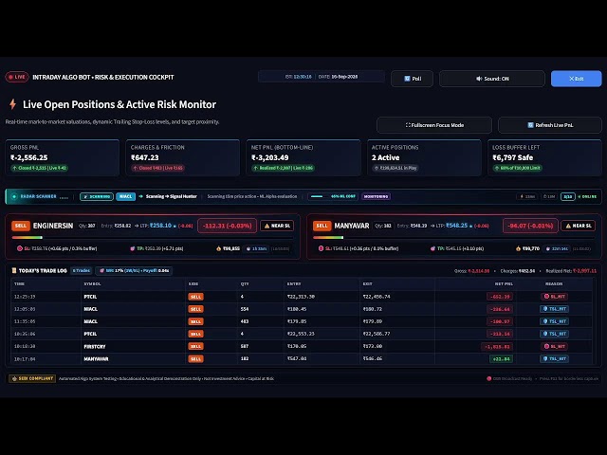This screenshot has width=607, height=455.
Task: Click the red LIVE status badge
Action: coord(17,77)
